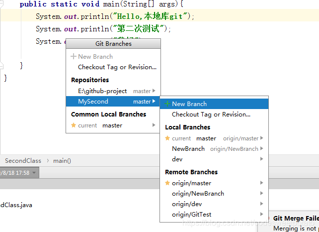This screenshot has height=232, width=319.
Task: Click favorite star of common local master
Action: (x=74, y=125)
